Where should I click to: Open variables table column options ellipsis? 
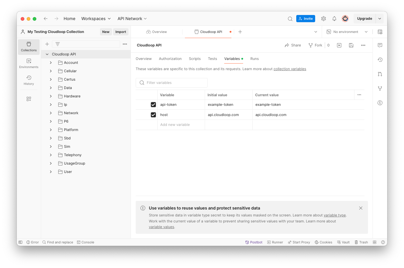359,95
